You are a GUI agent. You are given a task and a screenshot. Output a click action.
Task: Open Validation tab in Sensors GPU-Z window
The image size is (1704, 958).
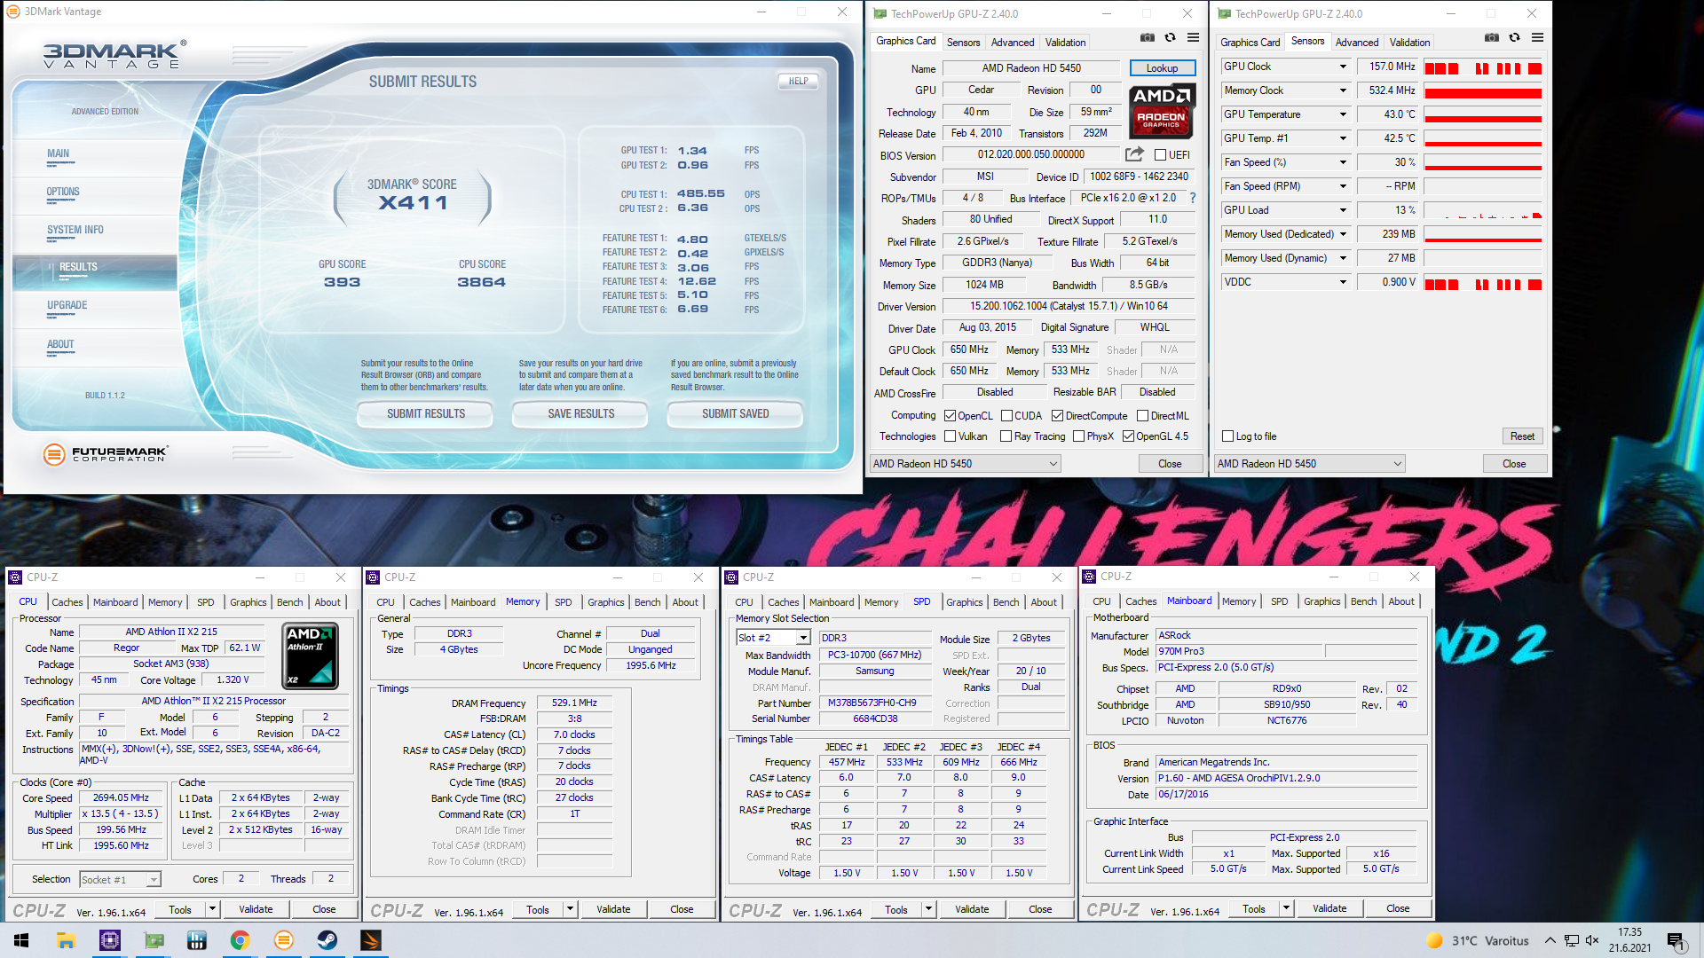click(1409, 42)
